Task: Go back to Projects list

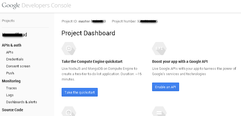Action: 8,21
